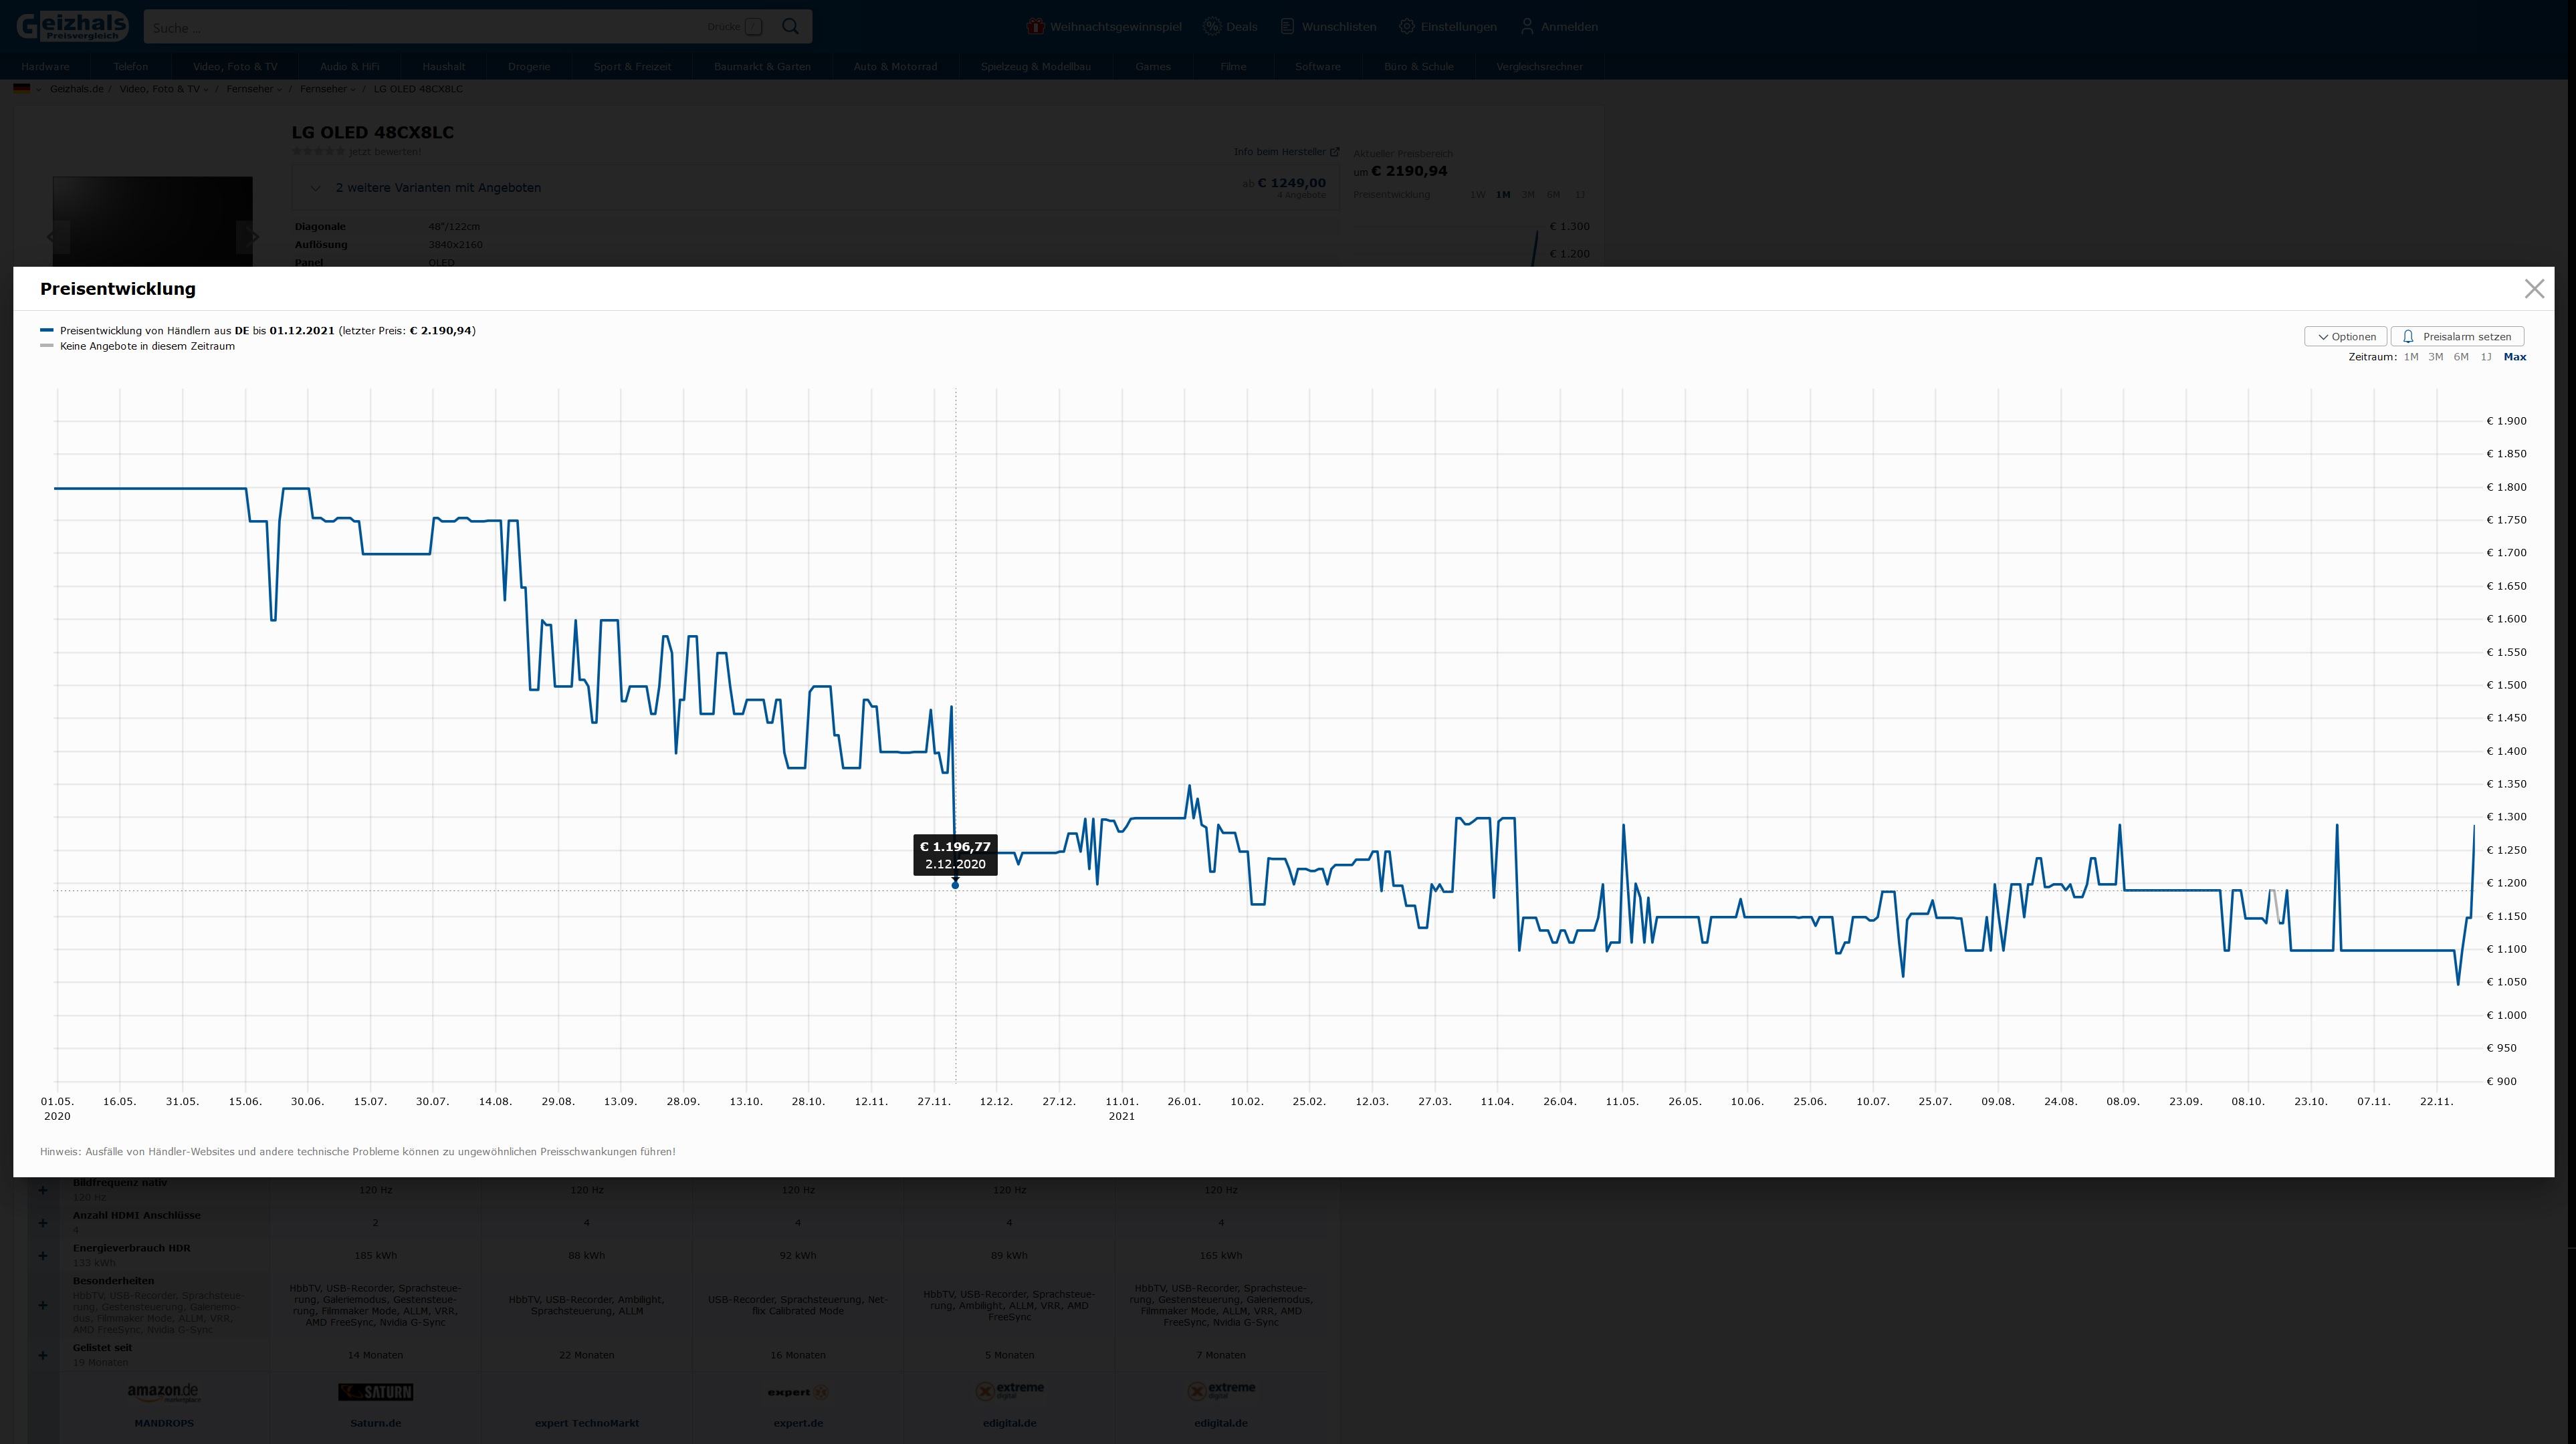Select the 3M Zeitraum option
The image size is (2576, 1444).
tap(2435, 357)
